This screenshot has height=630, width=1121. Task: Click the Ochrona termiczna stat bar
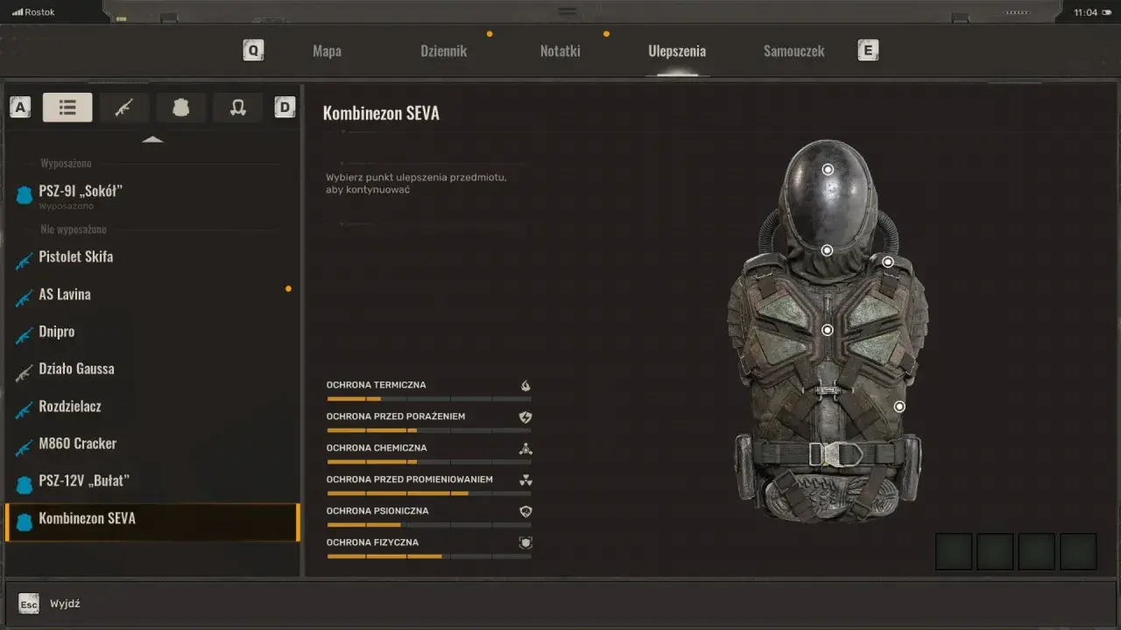tap(429, 399)
